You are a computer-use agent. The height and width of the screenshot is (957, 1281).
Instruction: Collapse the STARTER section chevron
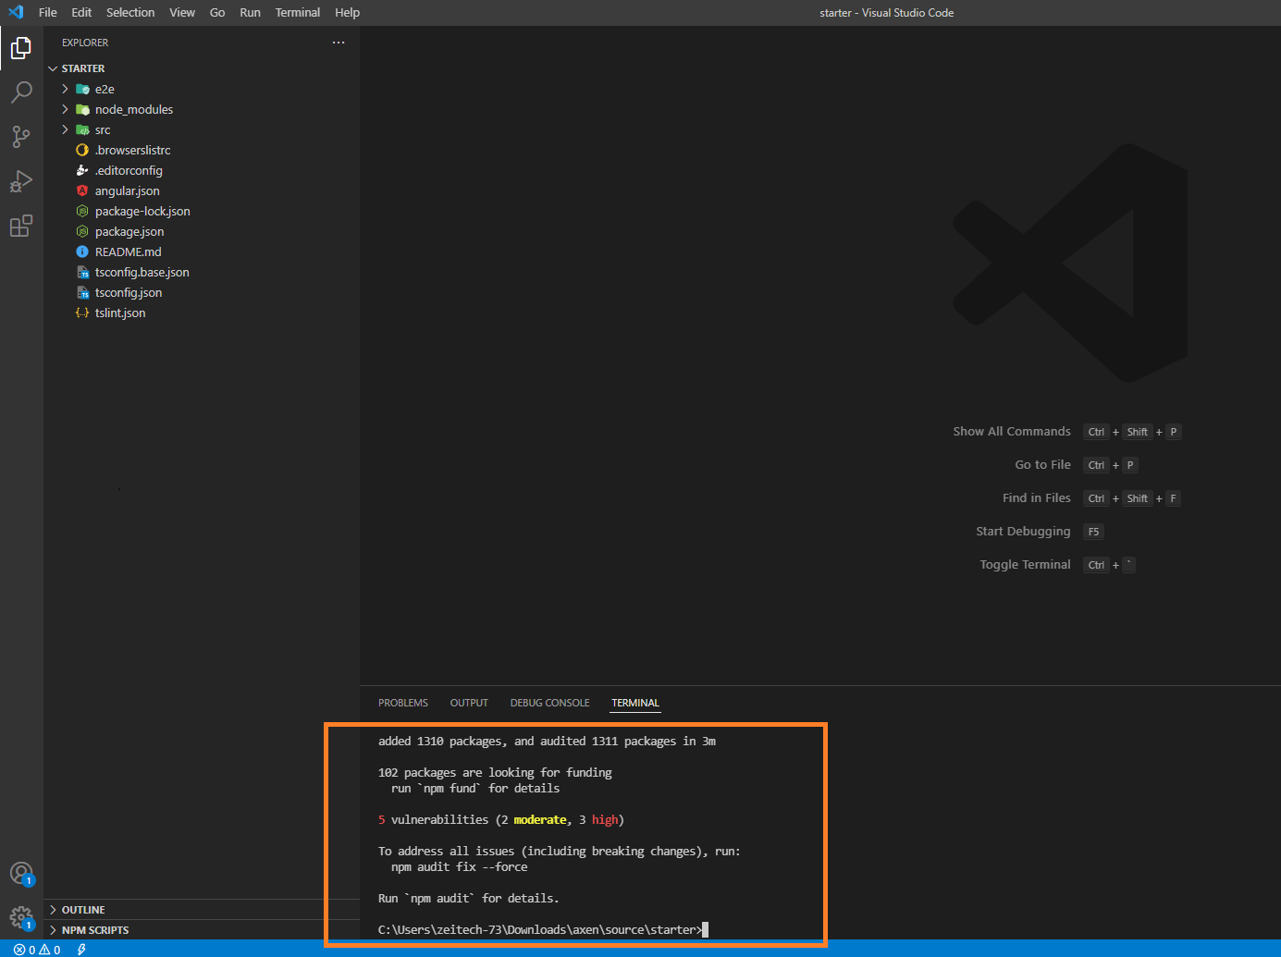point(53,69)
